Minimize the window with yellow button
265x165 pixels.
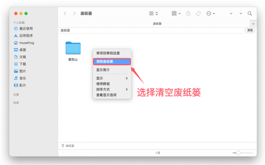tap(21, 14)
